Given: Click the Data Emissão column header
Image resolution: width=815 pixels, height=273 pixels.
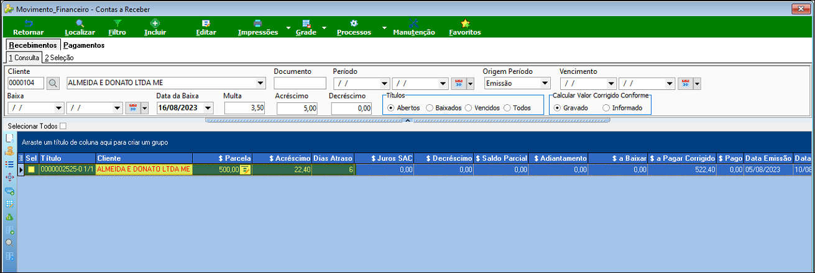Looking at the screenshot, I should [768, 158].
